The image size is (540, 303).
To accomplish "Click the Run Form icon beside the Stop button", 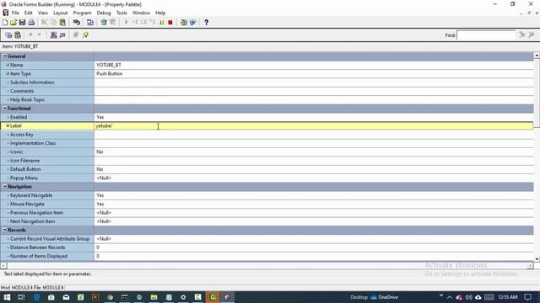I will click(x=126, y=23).
